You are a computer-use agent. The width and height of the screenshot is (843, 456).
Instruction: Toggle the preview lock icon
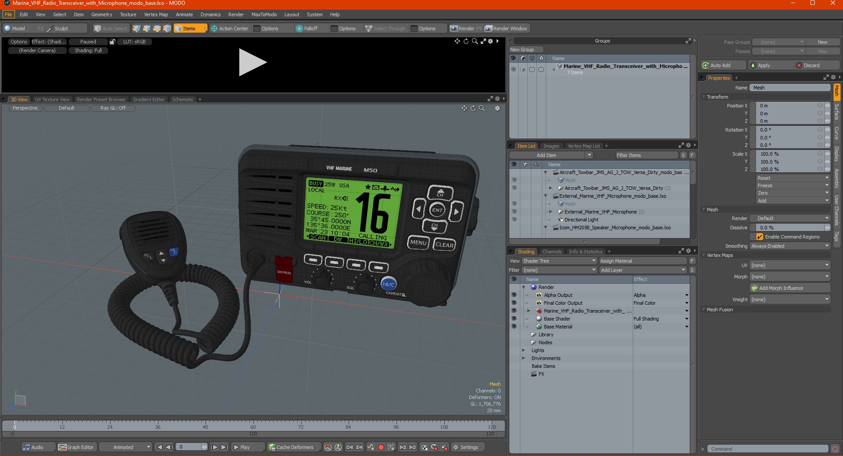point(112,42)
